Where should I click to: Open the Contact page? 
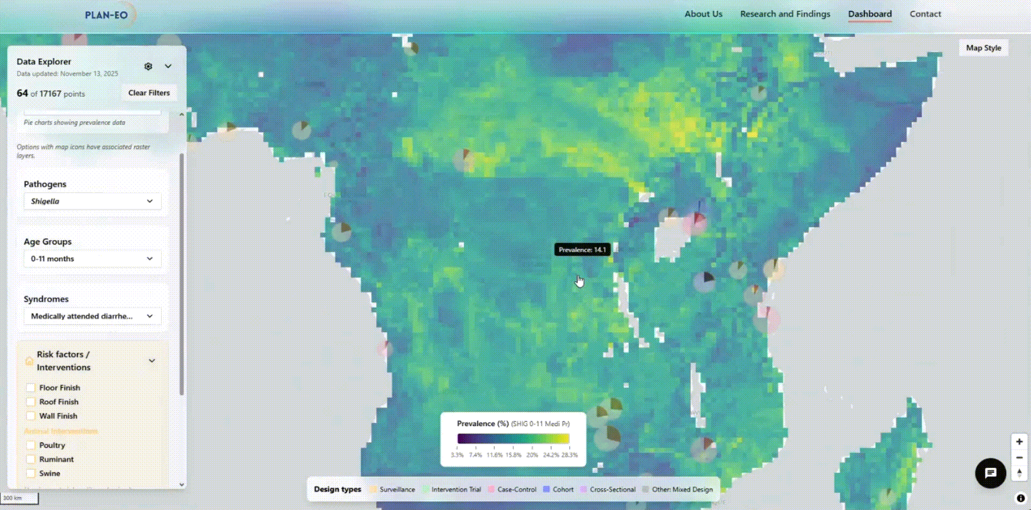(925, 14)
